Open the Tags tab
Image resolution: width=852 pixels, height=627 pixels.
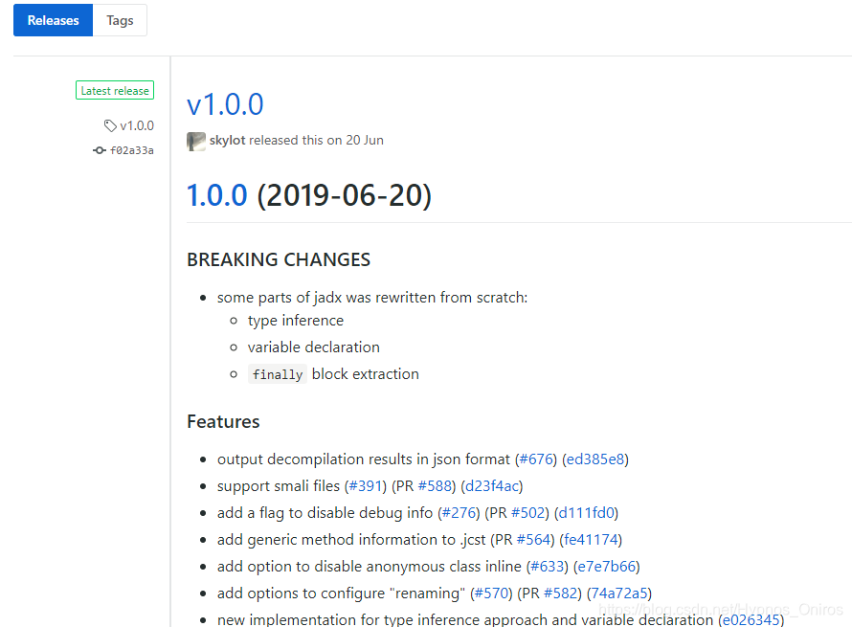pos(120,20)
